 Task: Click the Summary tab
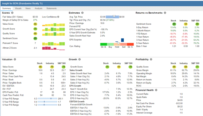[6, 9]
